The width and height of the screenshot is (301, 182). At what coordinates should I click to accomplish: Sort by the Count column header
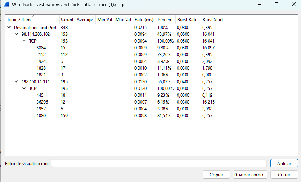click(x=67, y=20)
